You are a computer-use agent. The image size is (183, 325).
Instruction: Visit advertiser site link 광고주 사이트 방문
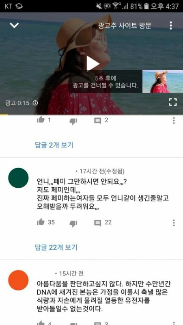125,26
